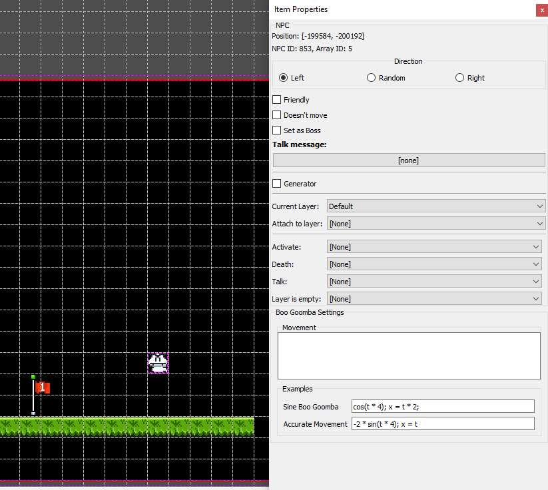Close the Item Properties panel

click(542, 10)
